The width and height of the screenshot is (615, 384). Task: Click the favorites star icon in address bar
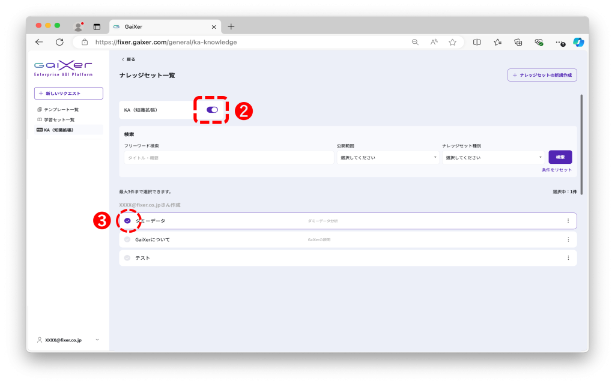(x=452, y=42)
